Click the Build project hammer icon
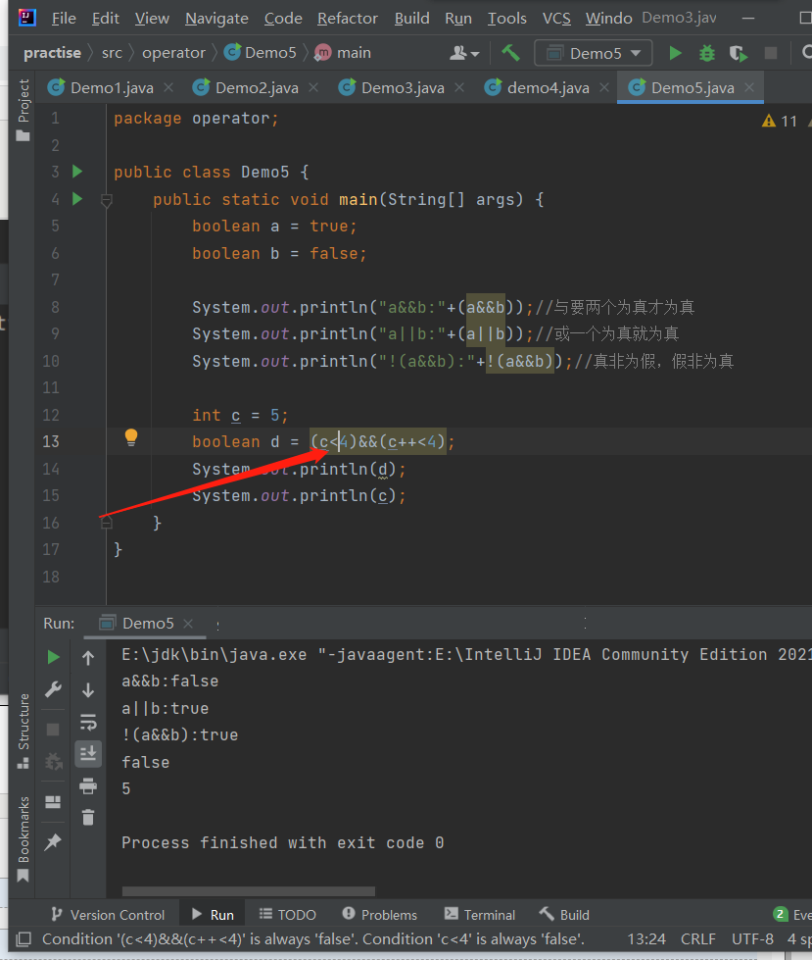The image size is (812, 960). [x=510, y=53]
